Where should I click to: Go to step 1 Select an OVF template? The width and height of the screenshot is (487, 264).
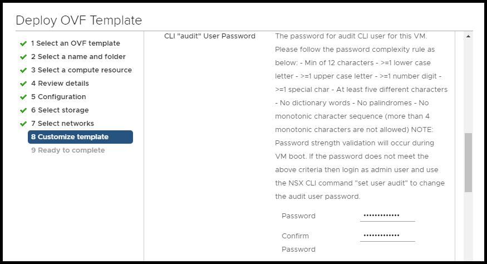point(75,43)
